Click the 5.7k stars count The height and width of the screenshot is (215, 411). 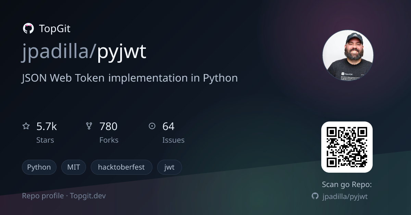point(47,127)
